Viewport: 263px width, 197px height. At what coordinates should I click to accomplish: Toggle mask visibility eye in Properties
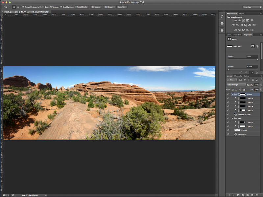pyautogui.click(x=251, y=72)
